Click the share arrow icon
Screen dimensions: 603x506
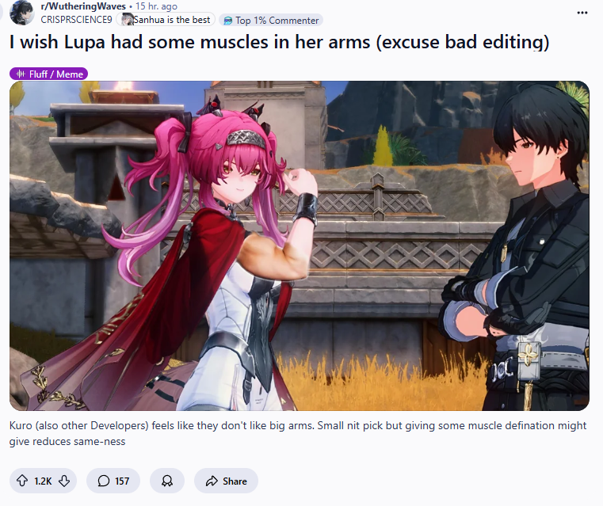pyautogui.click(x=212, y=481)
